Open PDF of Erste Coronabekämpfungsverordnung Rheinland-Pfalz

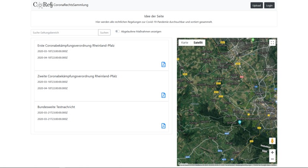(164, 65)
